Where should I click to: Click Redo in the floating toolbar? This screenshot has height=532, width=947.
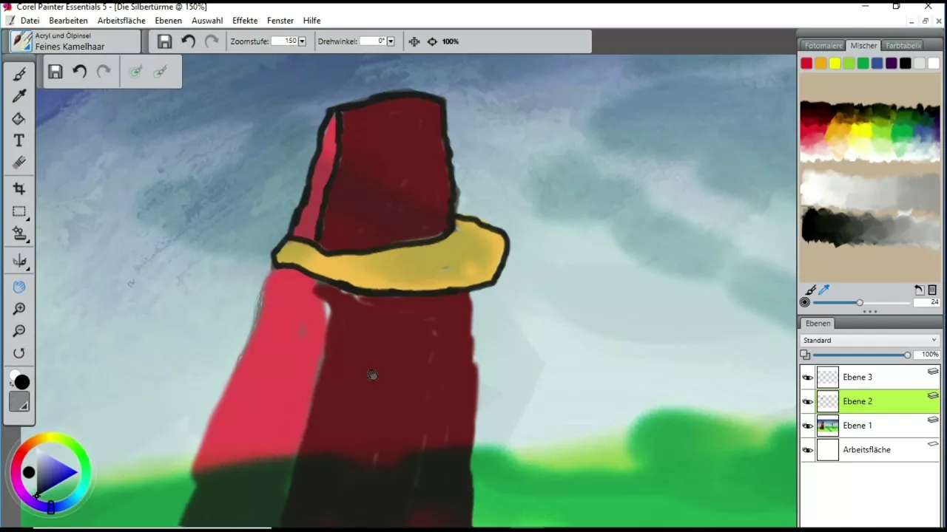click(104, 72)
